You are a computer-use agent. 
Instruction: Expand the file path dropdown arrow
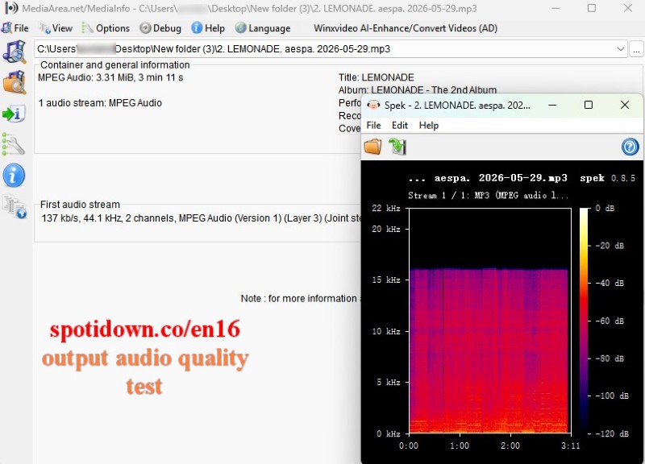pos(620,49)
